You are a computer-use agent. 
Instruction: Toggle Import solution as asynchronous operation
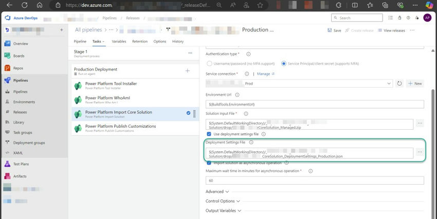pos(209,163)
